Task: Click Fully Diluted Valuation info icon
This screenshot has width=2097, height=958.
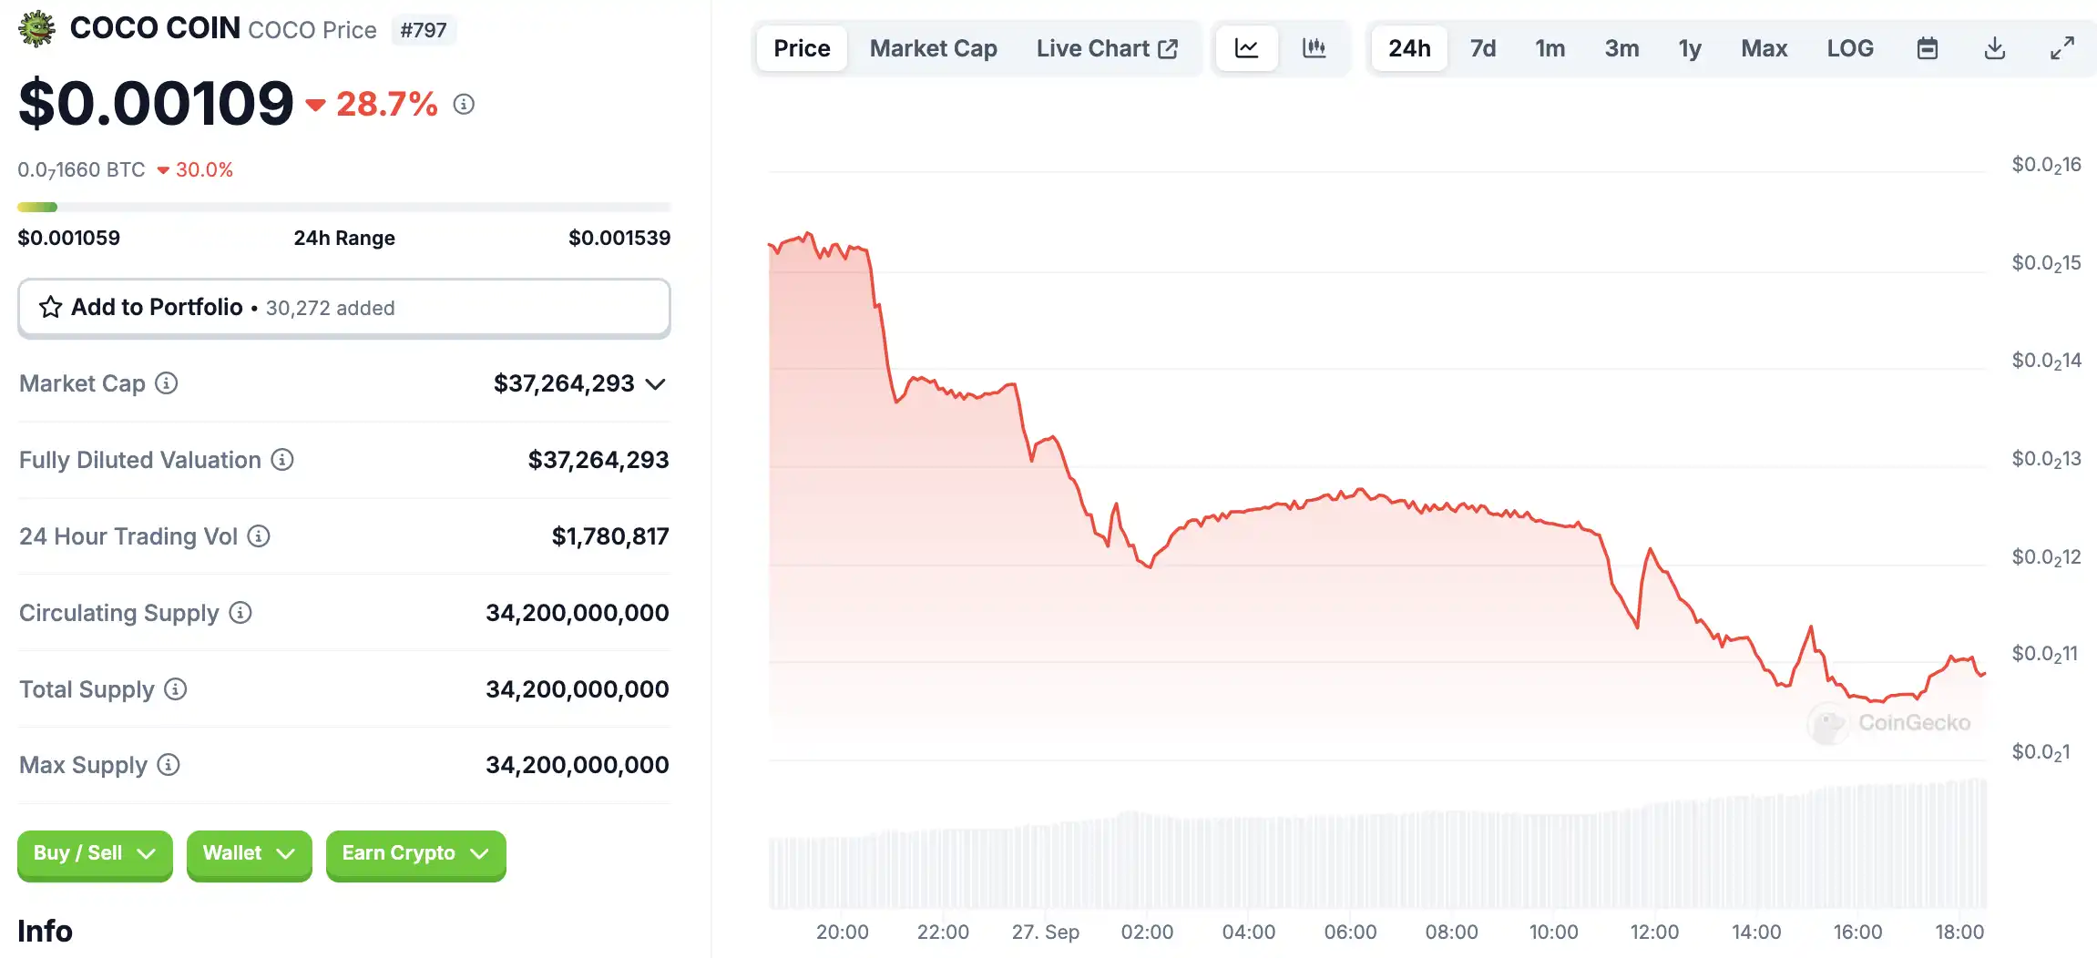Action: [x=282, y=460]
